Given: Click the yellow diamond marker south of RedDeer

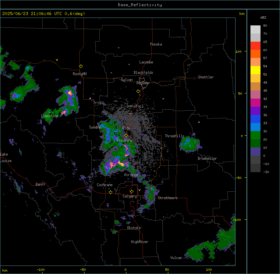Looking at the screenshot, I should [138, 91].
